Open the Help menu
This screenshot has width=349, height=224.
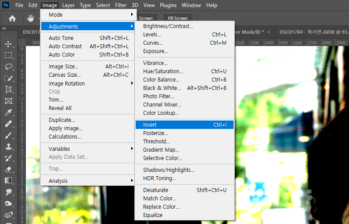point(212,5)
